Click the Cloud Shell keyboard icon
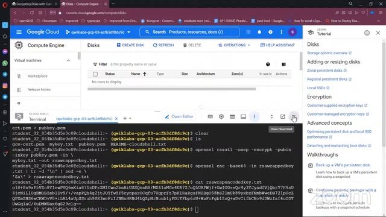This screenshot has height=217, width=386. [210, 116]
